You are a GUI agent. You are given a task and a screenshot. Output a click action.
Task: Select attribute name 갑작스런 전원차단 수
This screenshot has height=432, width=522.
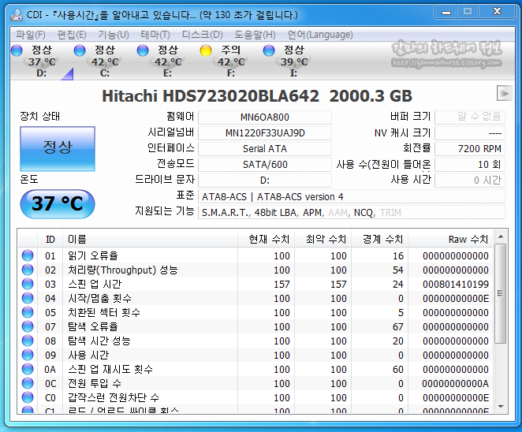click(114, 398)
